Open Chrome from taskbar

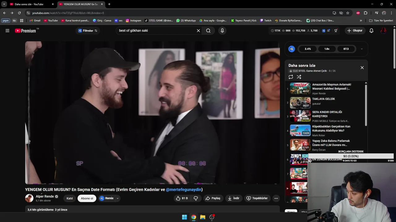pyautogui.click(x=193, y=217)
